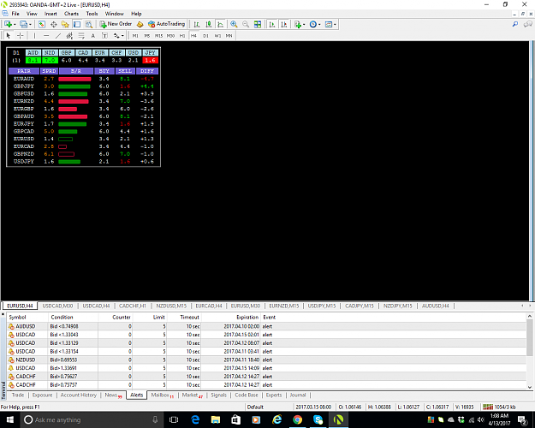This screenshot has height=428, width=535.
Task: Toggle AutoTrading on or off
Action: click(x=167, y=24)
